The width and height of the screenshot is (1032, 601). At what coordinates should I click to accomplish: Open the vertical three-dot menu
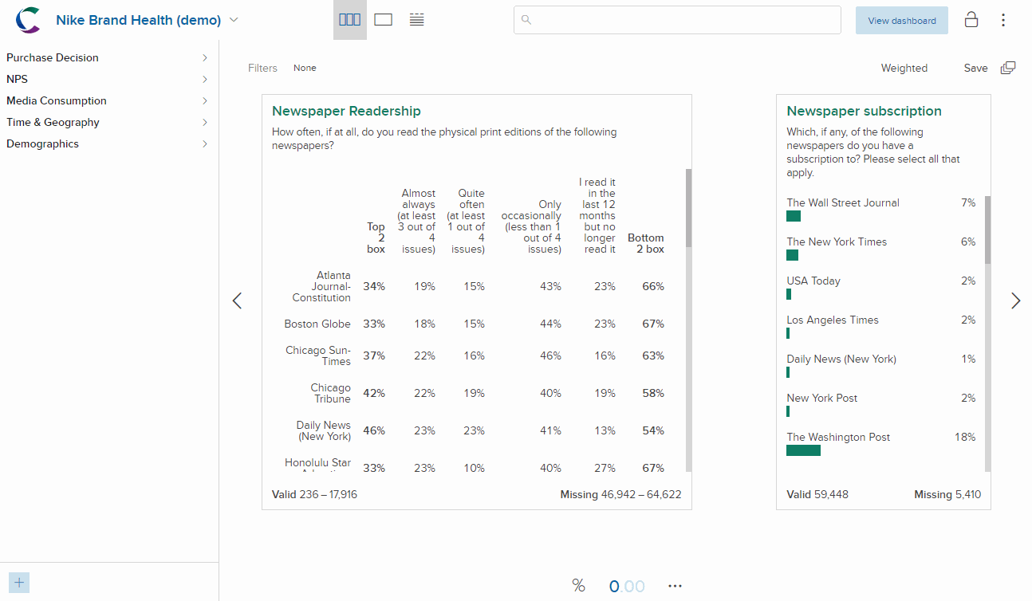click(1003, 20)
